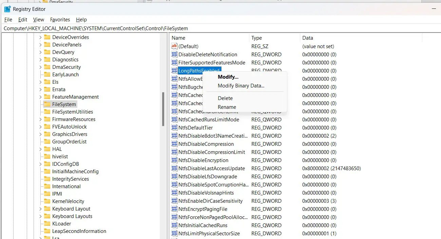Click the (value not set) data cell
The height and width of the screenshot is (239, 441).
tap(318, 46)
